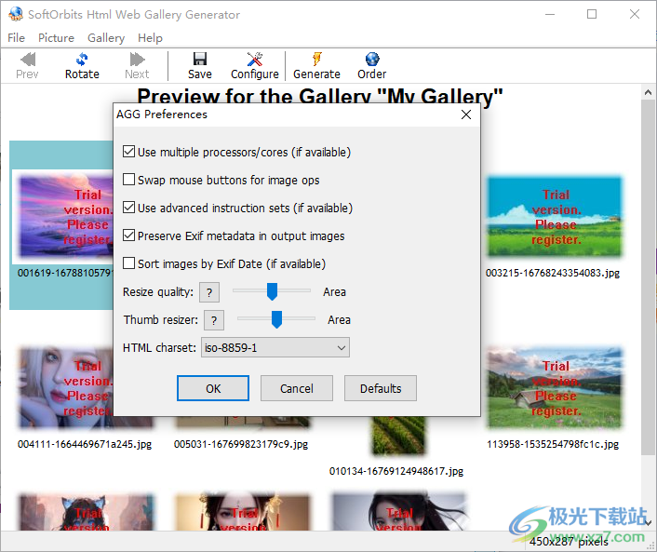
Task: Click the filename 005031-167699823179c9.jpg
Action: point(241,444)
